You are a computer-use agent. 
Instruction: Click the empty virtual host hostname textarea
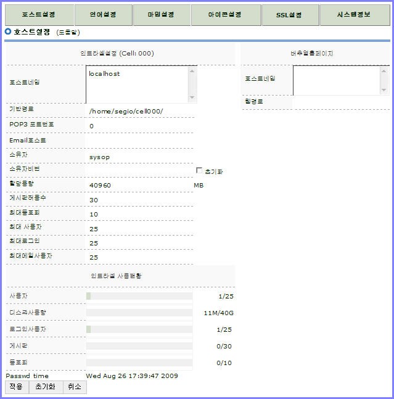336,80
